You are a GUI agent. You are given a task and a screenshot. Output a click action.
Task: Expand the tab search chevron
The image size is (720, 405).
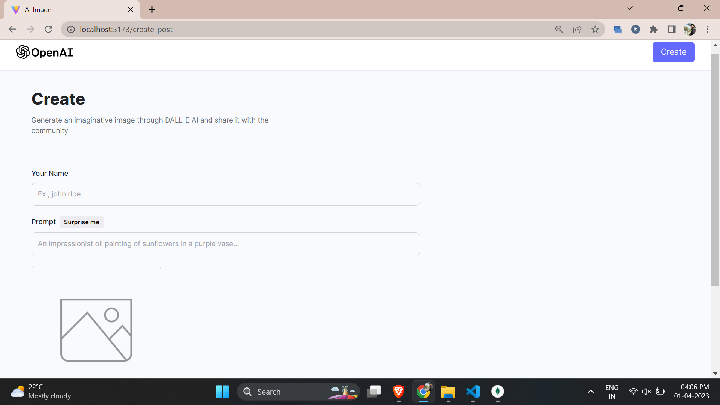click(630, 8)
